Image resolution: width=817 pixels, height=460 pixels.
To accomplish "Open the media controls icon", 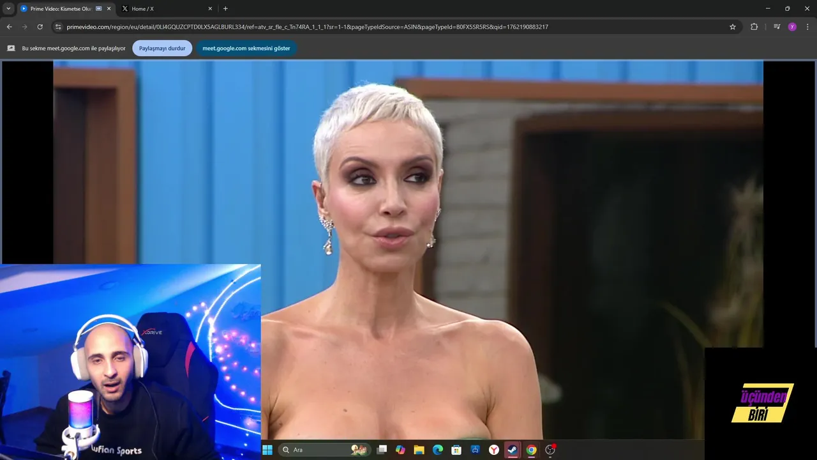I will [777, 27].
